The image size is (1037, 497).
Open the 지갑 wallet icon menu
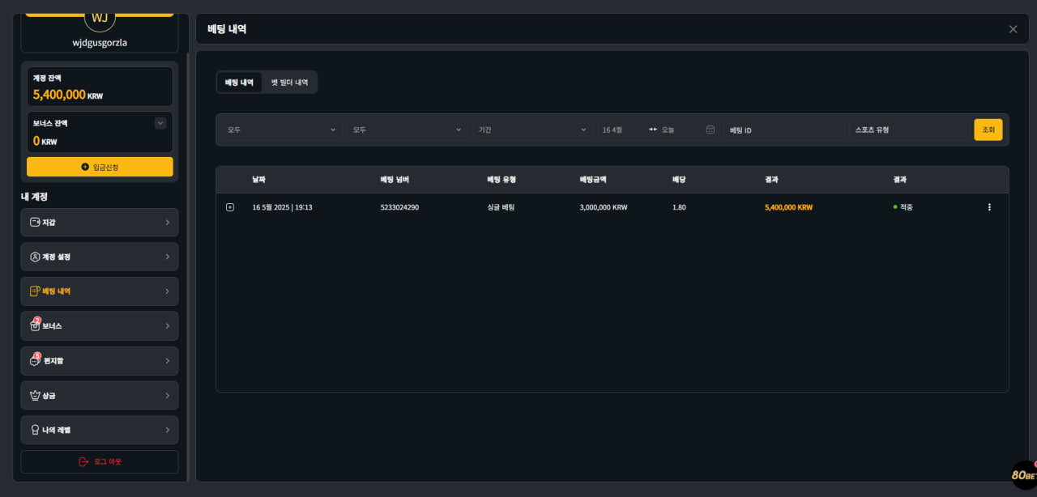tap(35, 222)
